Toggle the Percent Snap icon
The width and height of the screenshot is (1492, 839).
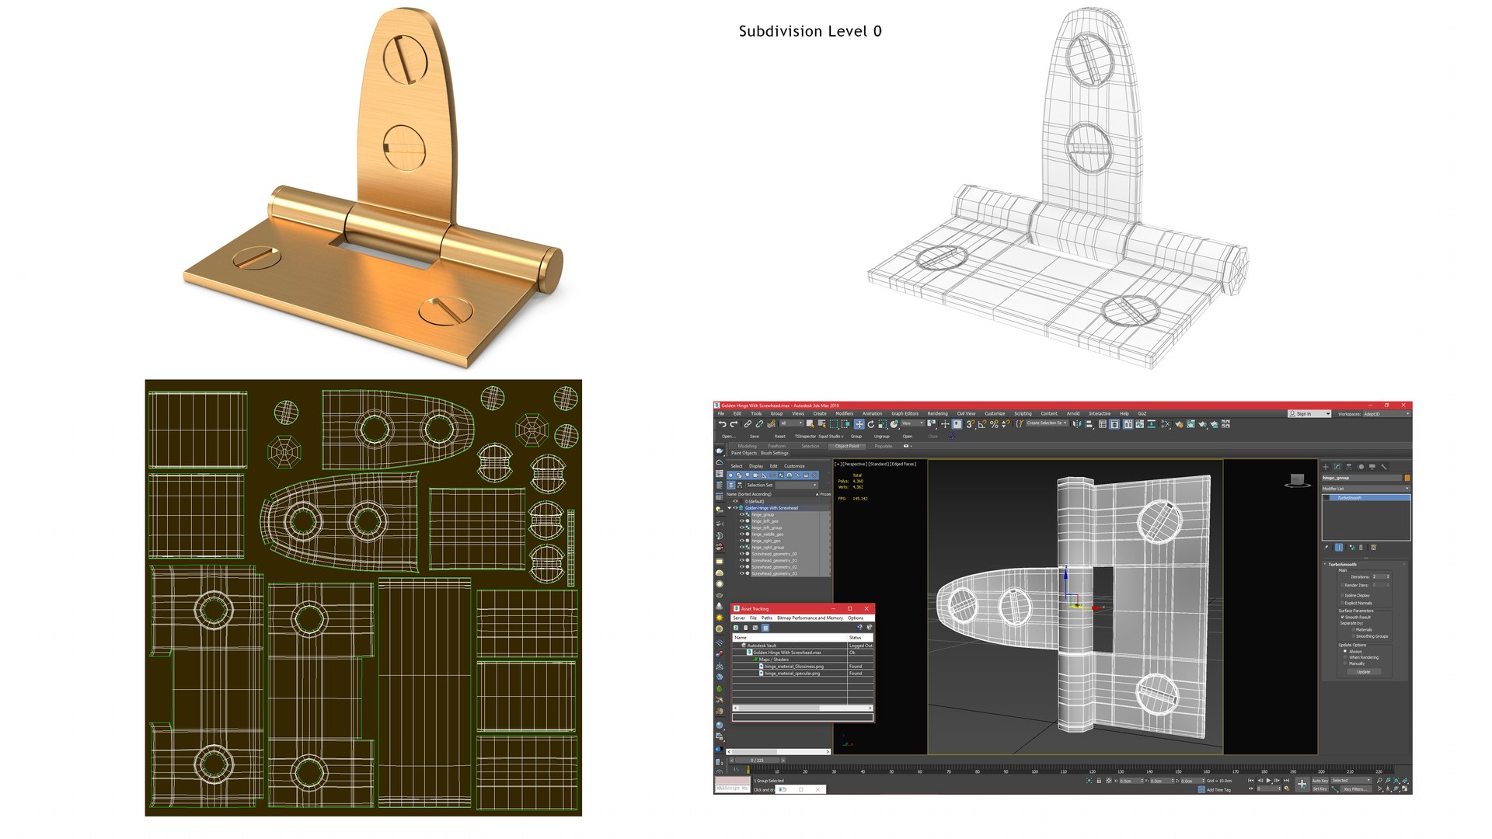(x=994, y=424)
